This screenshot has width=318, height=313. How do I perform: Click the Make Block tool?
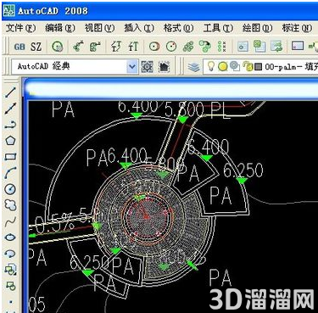[10, 286]
